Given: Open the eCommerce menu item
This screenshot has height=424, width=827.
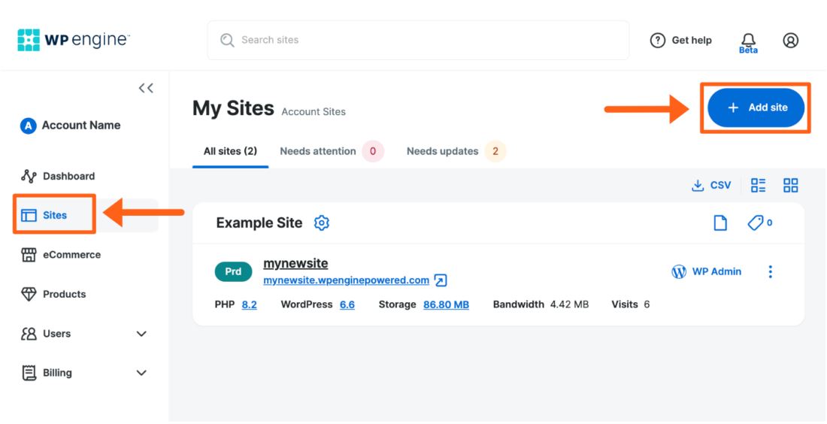Looking at the screenshot, I should click(61, 255).
